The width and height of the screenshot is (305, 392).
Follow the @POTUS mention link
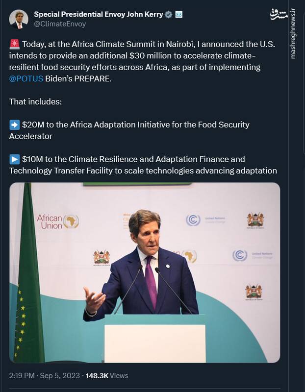(x=26, y=78)
